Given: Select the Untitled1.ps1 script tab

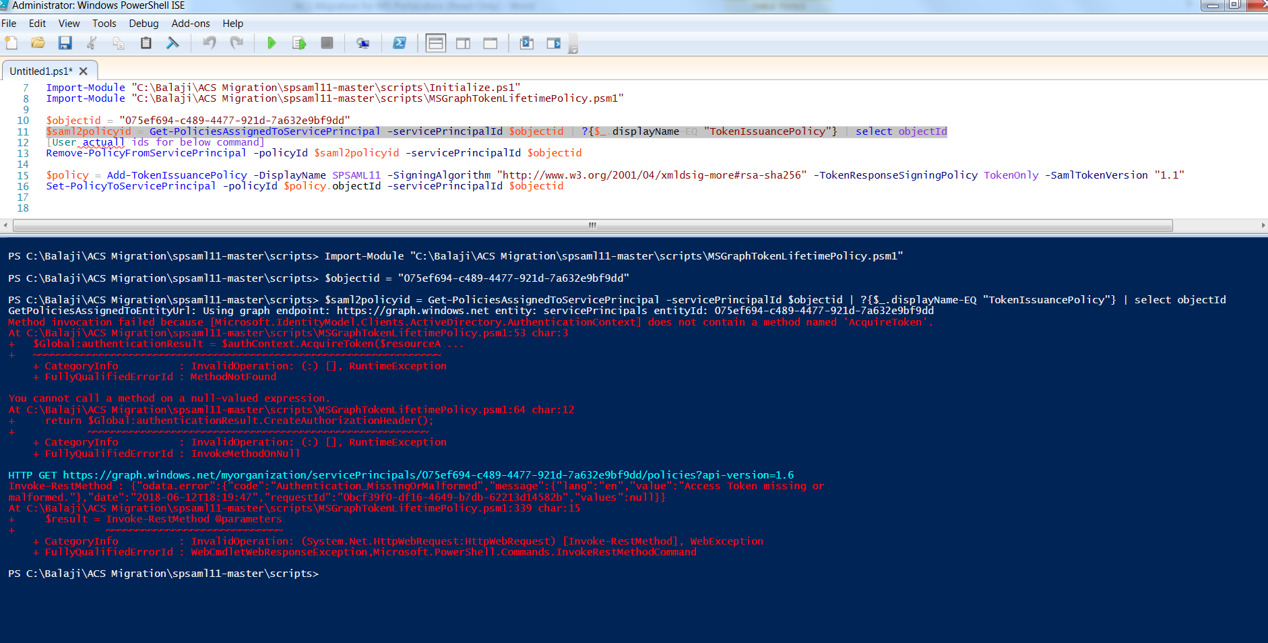Looking at the screenshot, I should (x=41, y=71).
